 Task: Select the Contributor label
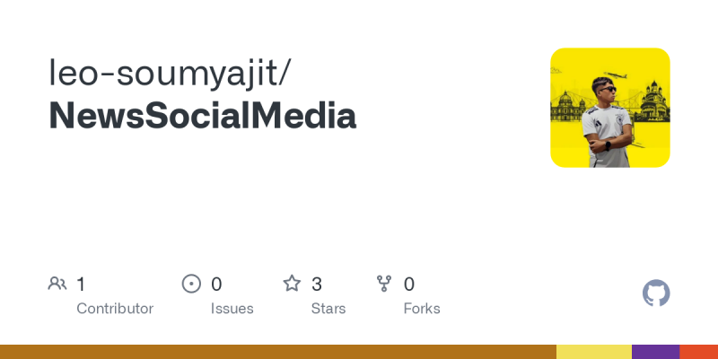click(115, 309)
